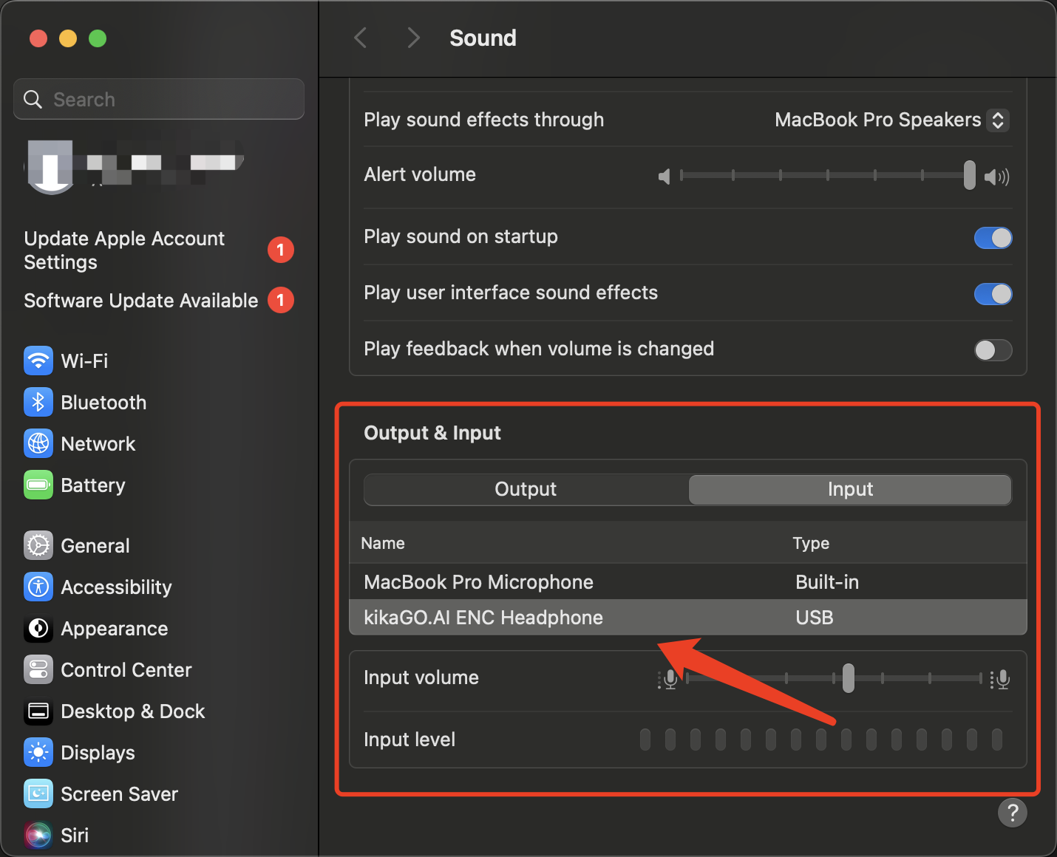Viewport: 1057px width, 857px height.
Task: Click the help question mark button
Action: [x=1012, y=813]
